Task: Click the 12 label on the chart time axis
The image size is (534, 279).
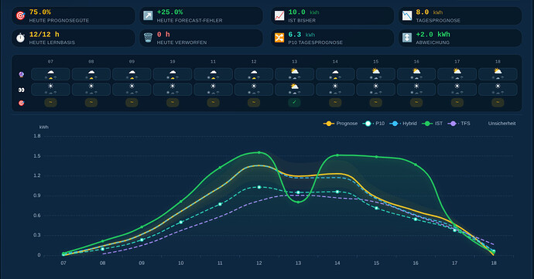Action: [259, 263]
